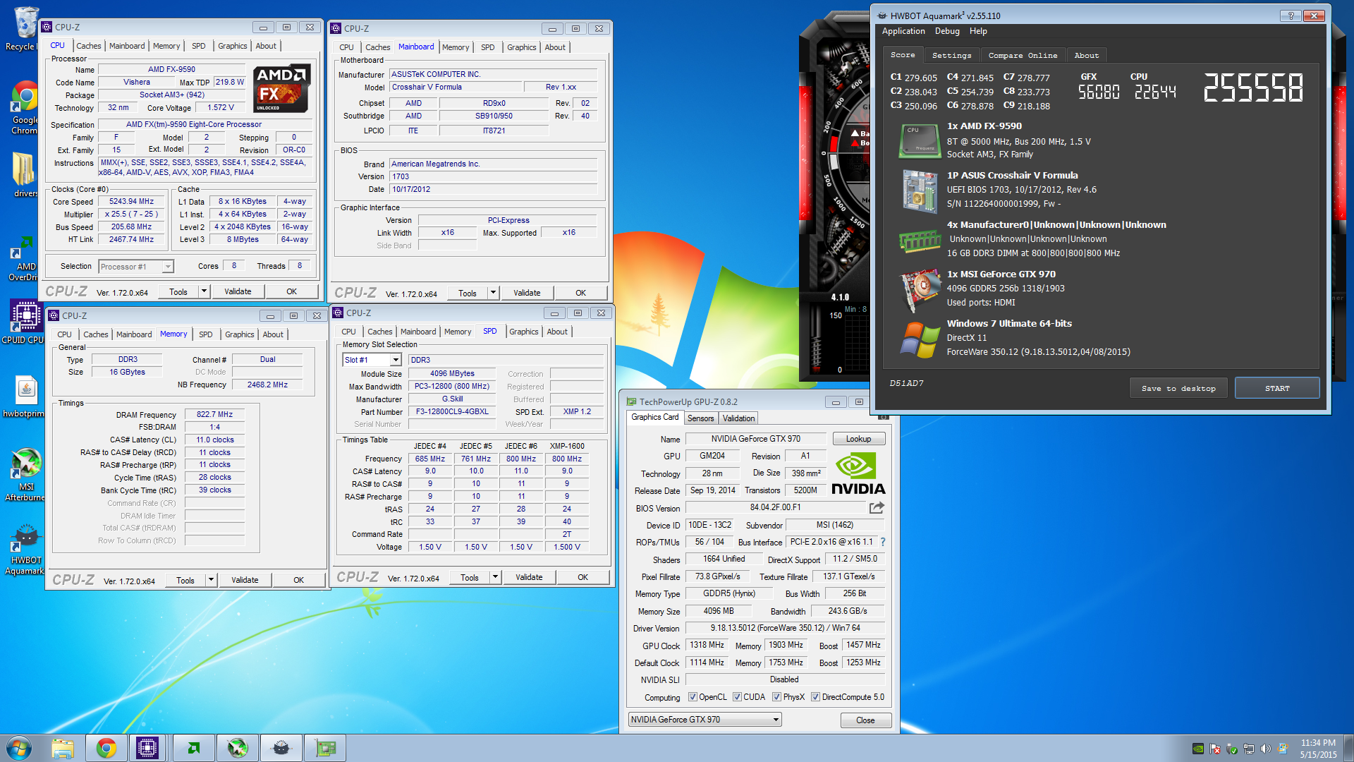Image resolution: width=1354 pixels, height=762 pixels.
Task: Click the Windows flag icon in Aquamark score panel
Action: [x=920, y=339]
